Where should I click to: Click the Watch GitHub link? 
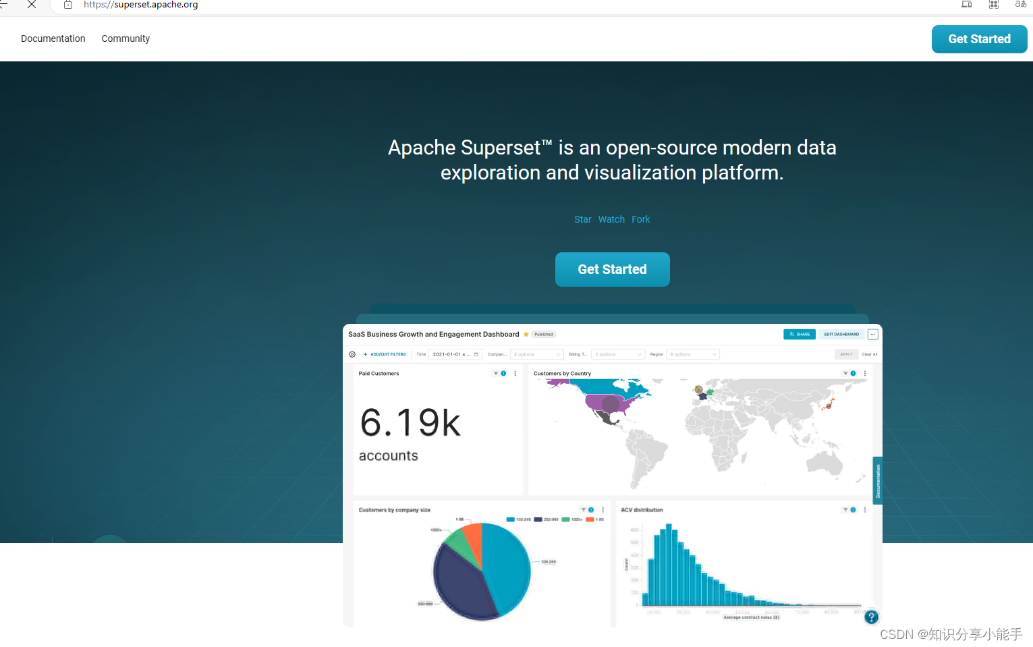[611, 219]
